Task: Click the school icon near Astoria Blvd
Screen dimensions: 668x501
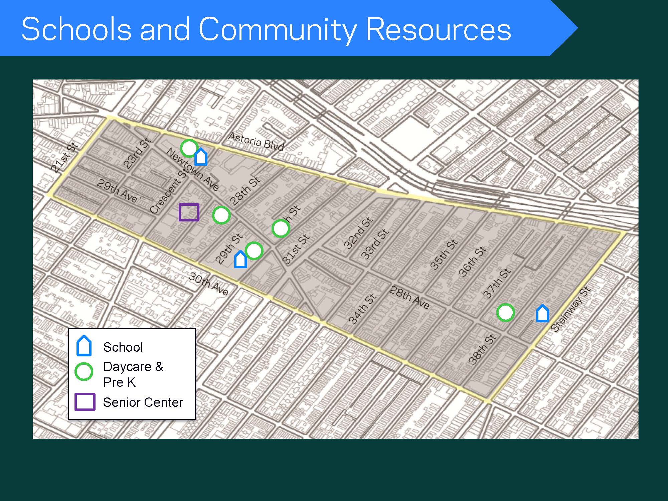Action: pyautogui.click(x=201, y=157)
